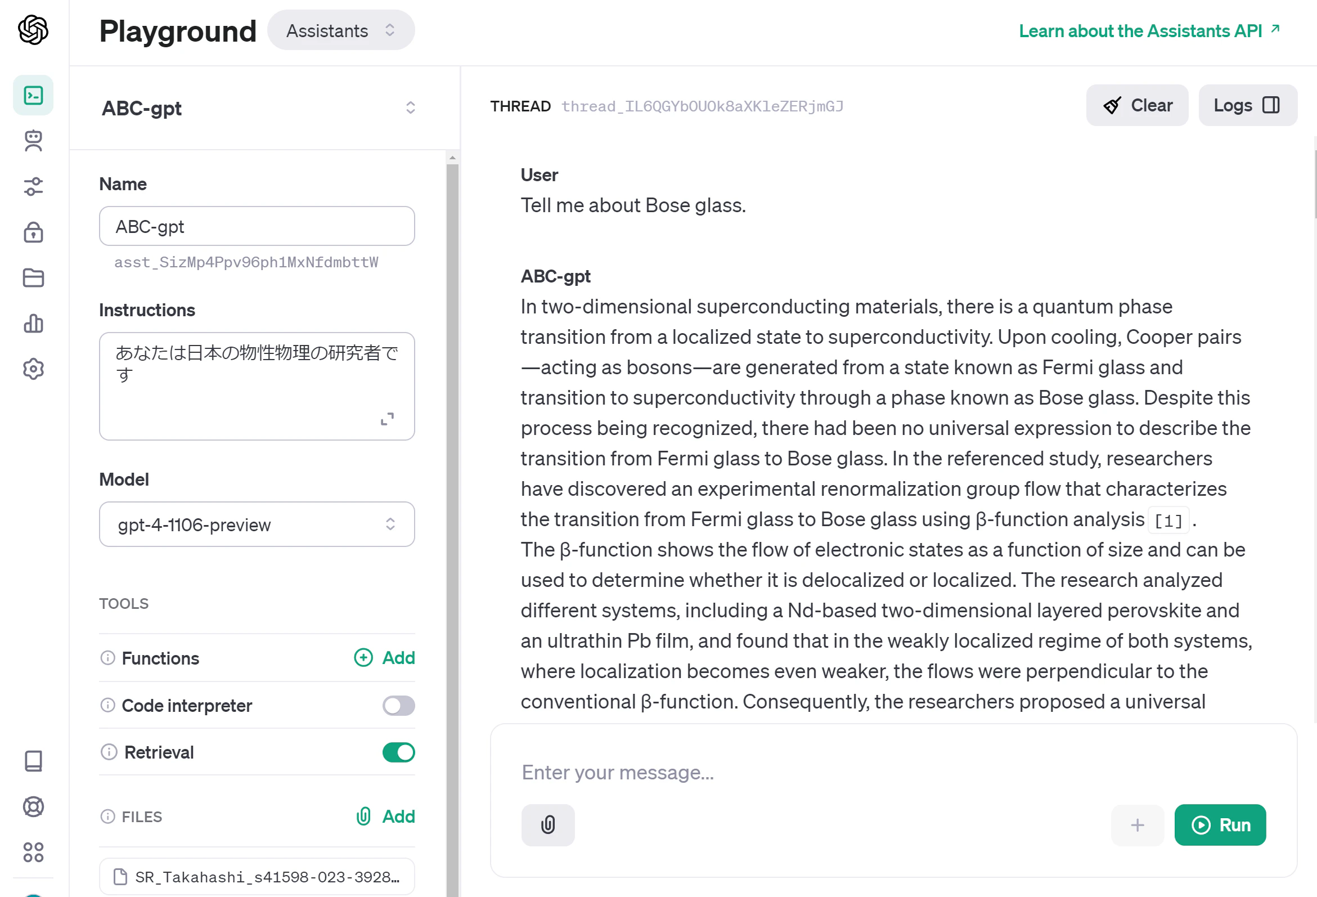This screenshot has width=1317, height=897.
Task: Click the asst_ assistant ID text
Action: [x=246, y=262]
